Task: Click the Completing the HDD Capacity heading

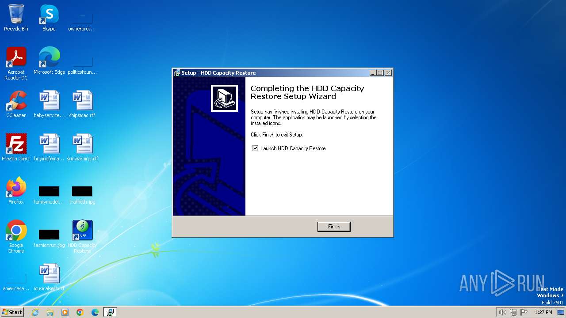Action: [x=307, y=92]
